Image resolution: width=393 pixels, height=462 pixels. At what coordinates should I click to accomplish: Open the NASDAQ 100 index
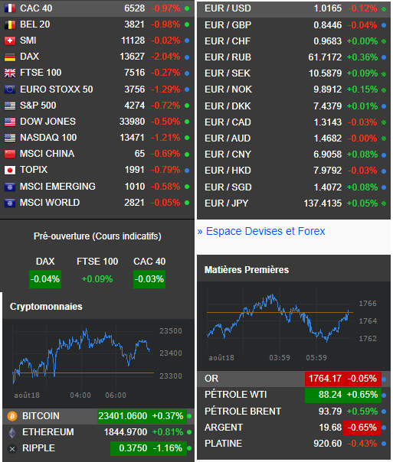[x=97, y=138]
